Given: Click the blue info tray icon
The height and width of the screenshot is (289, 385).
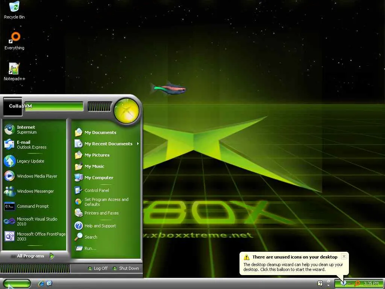Looking at the screenshot, I should (x=343, y=283).
